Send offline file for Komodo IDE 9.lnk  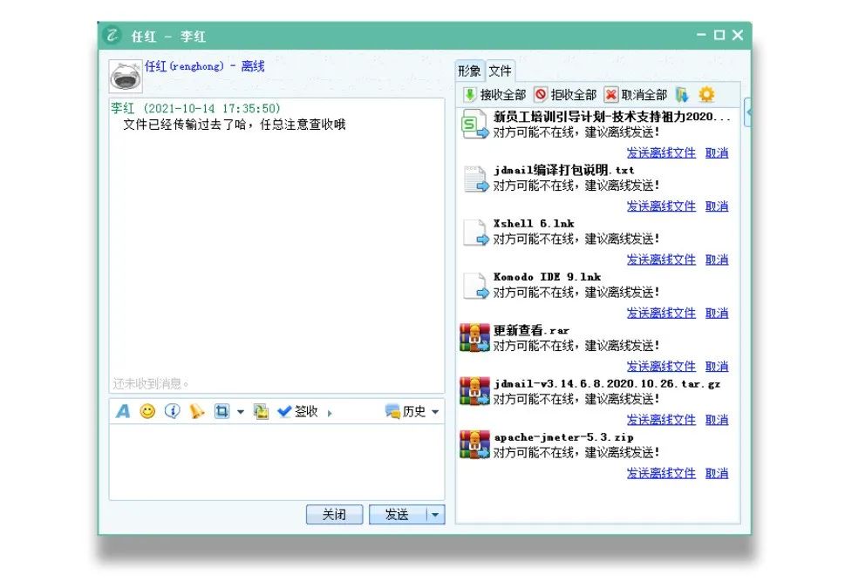pyautogui.click(x=661, y=313)
